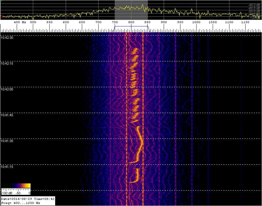Click the 10:42:15 timestamp label

pos(7,63)
